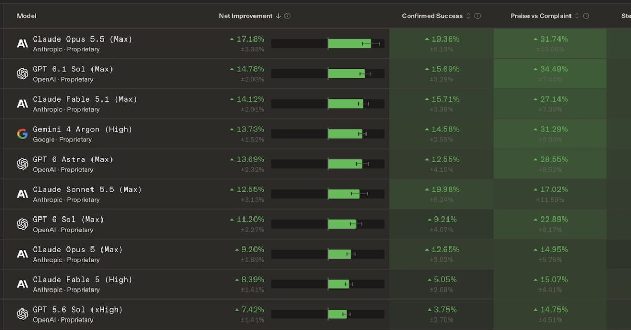Screen dimensions: 631x330
Task: Select the partially visible Ste column header
Action: [x=626, y=16]
